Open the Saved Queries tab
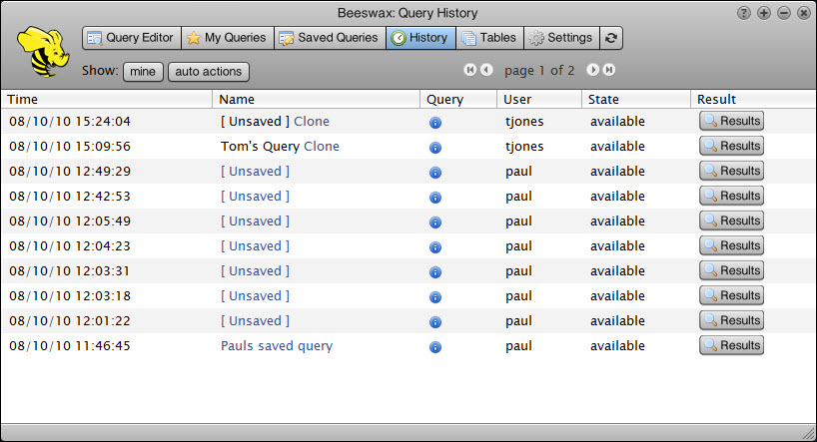817x442 pixels. click(329, 38)
